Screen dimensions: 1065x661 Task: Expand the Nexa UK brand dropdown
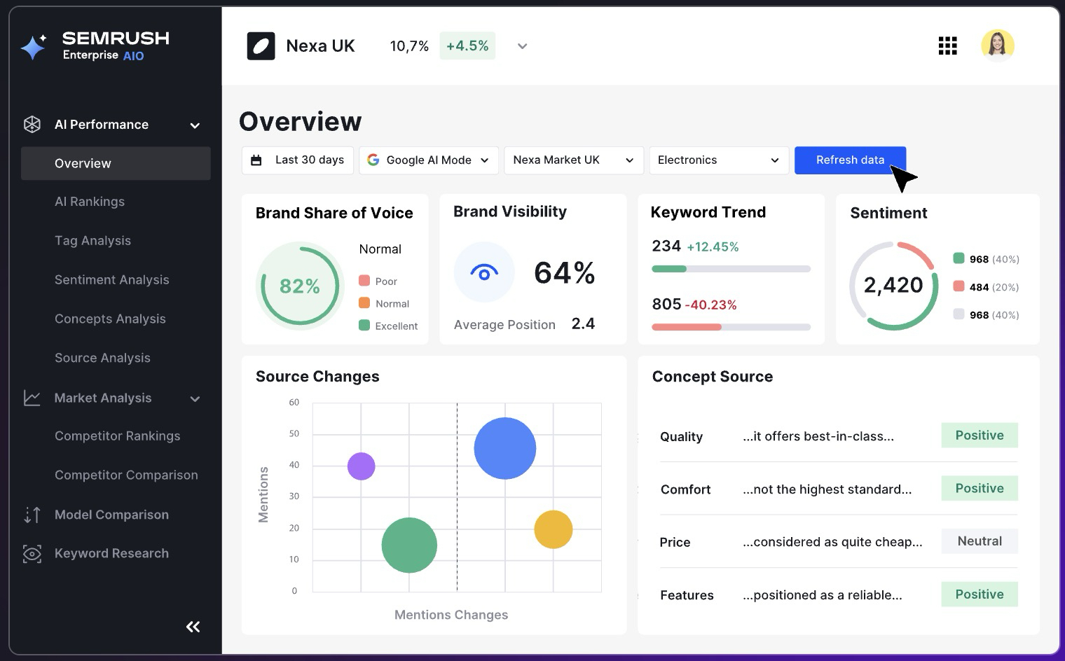(522, 46)
